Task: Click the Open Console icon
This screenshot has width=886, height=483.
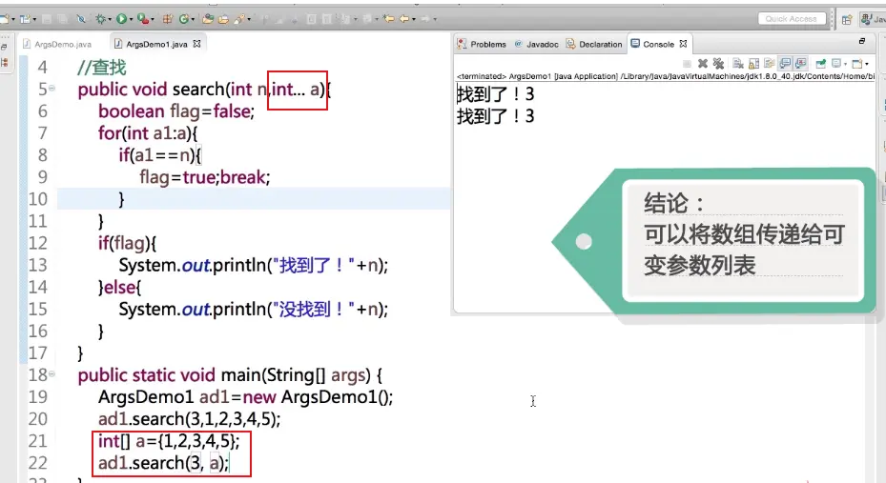Action: click(x=856, y=64)
